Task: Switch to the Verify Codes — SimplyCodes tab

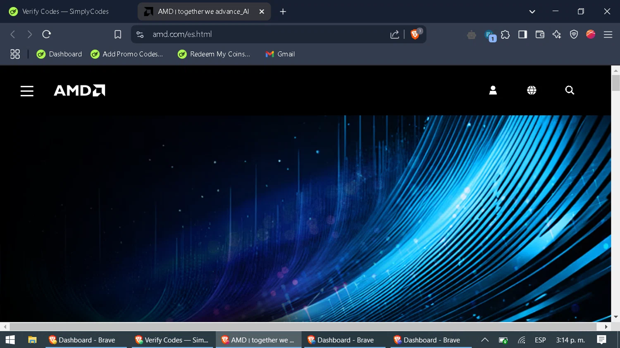Action: coord(66,12)
